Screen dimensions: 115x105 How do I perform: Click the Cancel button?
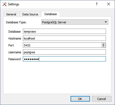click(102, 99)
